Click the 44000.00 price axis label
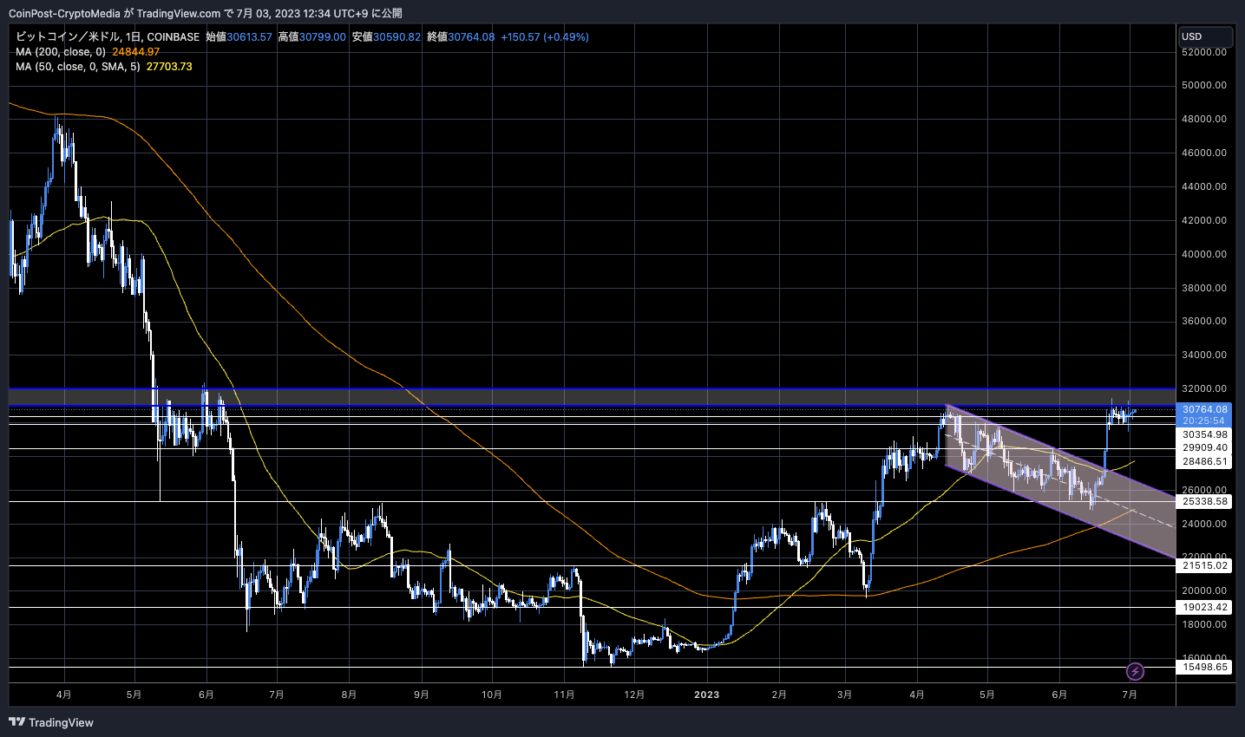The width and height of the screenshot is (1245, 737). click(x=1204, y=186)
